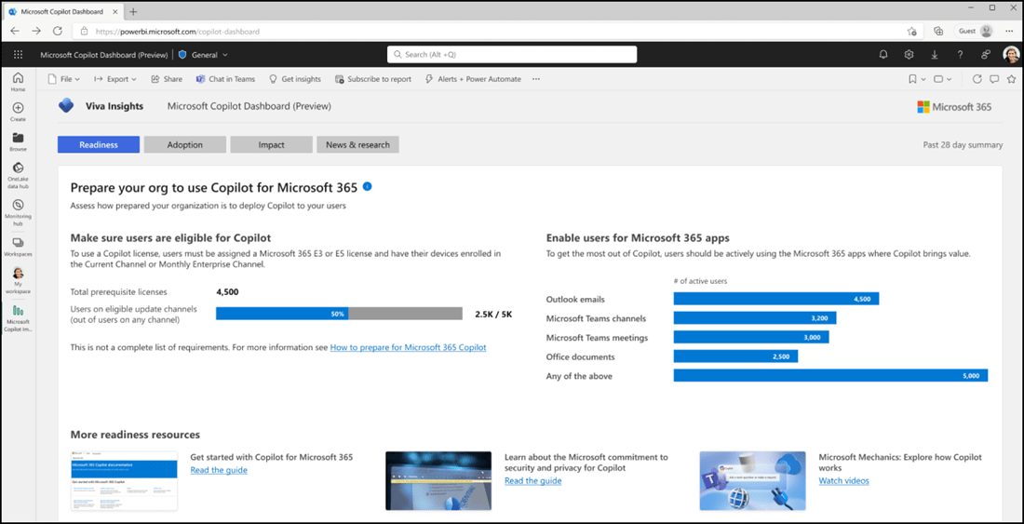1024x524 pixels.
Task: Click Read the guide under Get started
Action: click(x=219, y=470)
